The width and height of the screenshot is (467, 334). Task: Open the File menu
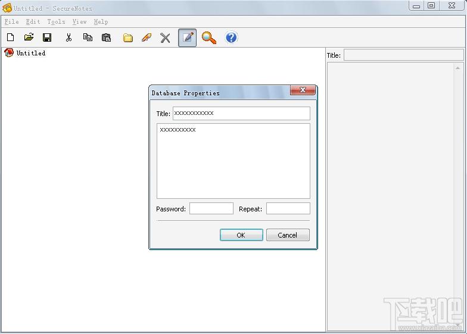tap(12, 21)
